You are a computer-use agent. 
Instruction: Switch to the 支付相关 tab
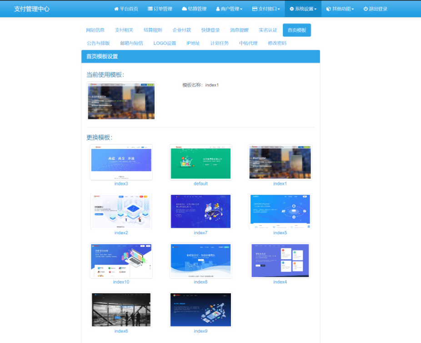[124, 30]
